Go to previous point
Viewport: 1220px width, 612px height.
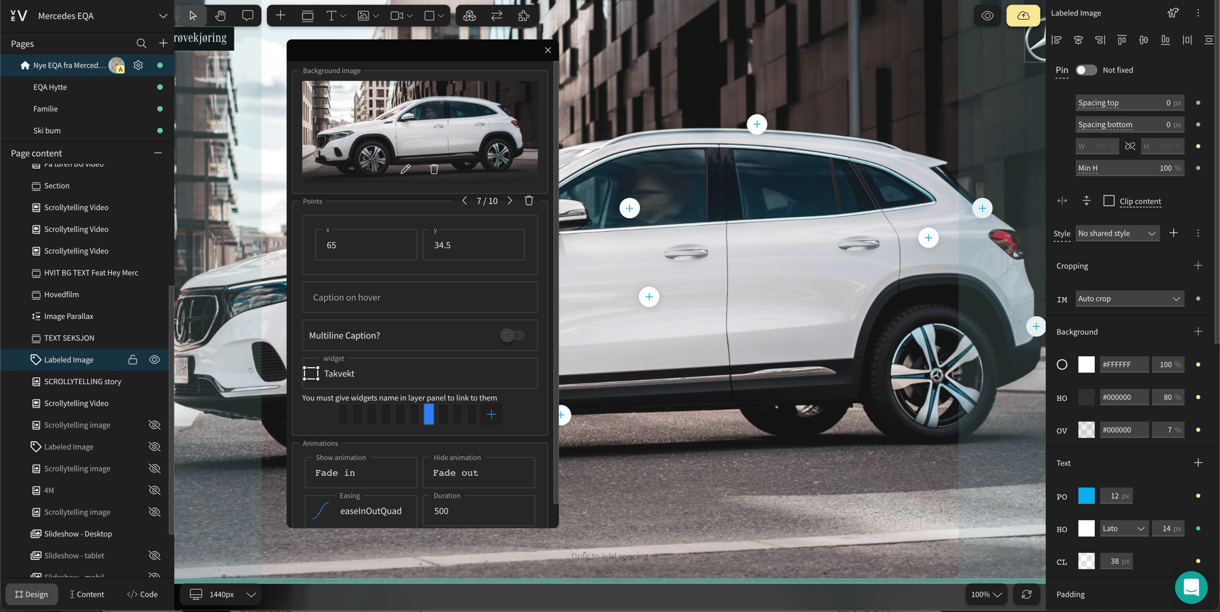pyautogui.click(x=464, y=201)
